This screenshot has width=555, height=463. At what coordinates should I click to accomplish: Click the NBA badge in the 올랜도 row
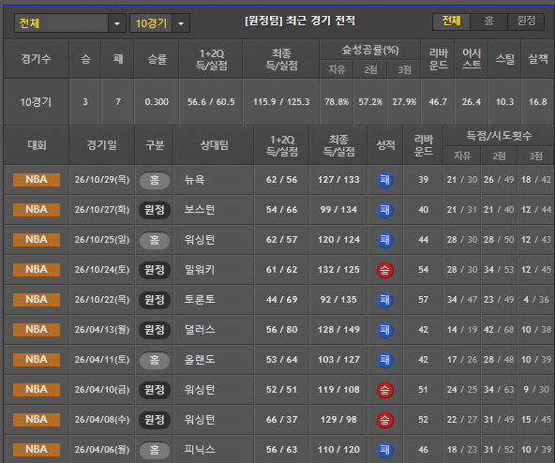pyautogui.click(x=37, y=360)
